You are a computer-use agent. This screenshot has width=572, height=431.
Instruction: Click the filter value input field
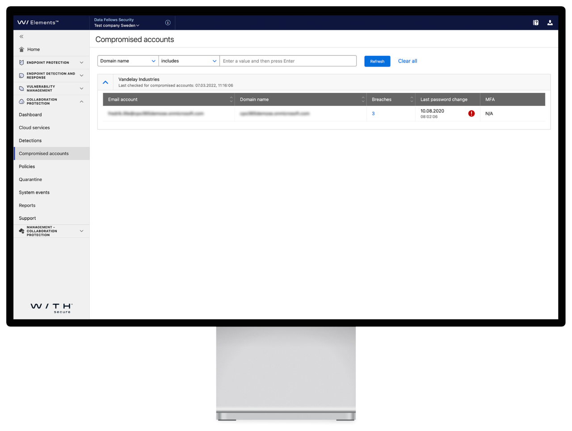click(288, 61)
